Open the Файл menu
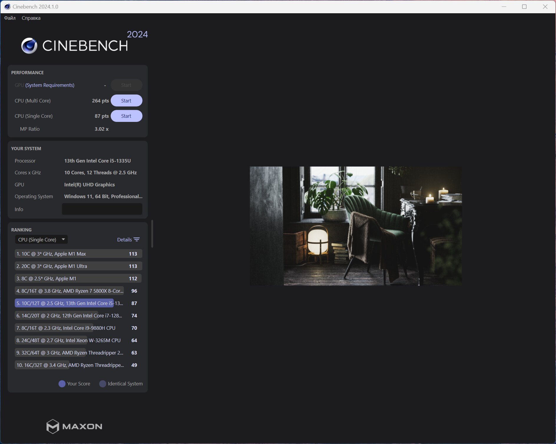The width and height of the screenshot is (556, 444). point(10,18)
